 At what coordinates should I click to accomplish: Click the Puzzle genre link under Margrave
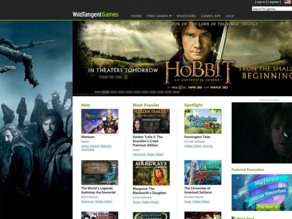coord(136,202)
